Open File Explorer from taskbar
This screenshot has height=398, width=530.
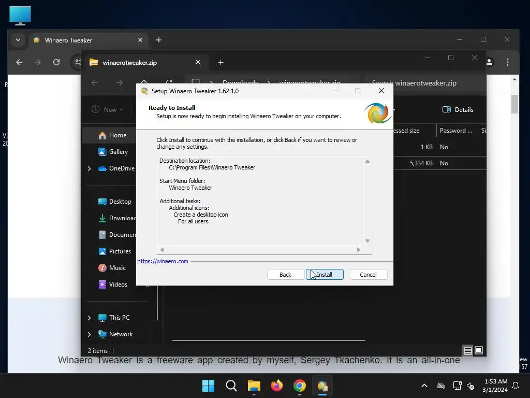254,386
